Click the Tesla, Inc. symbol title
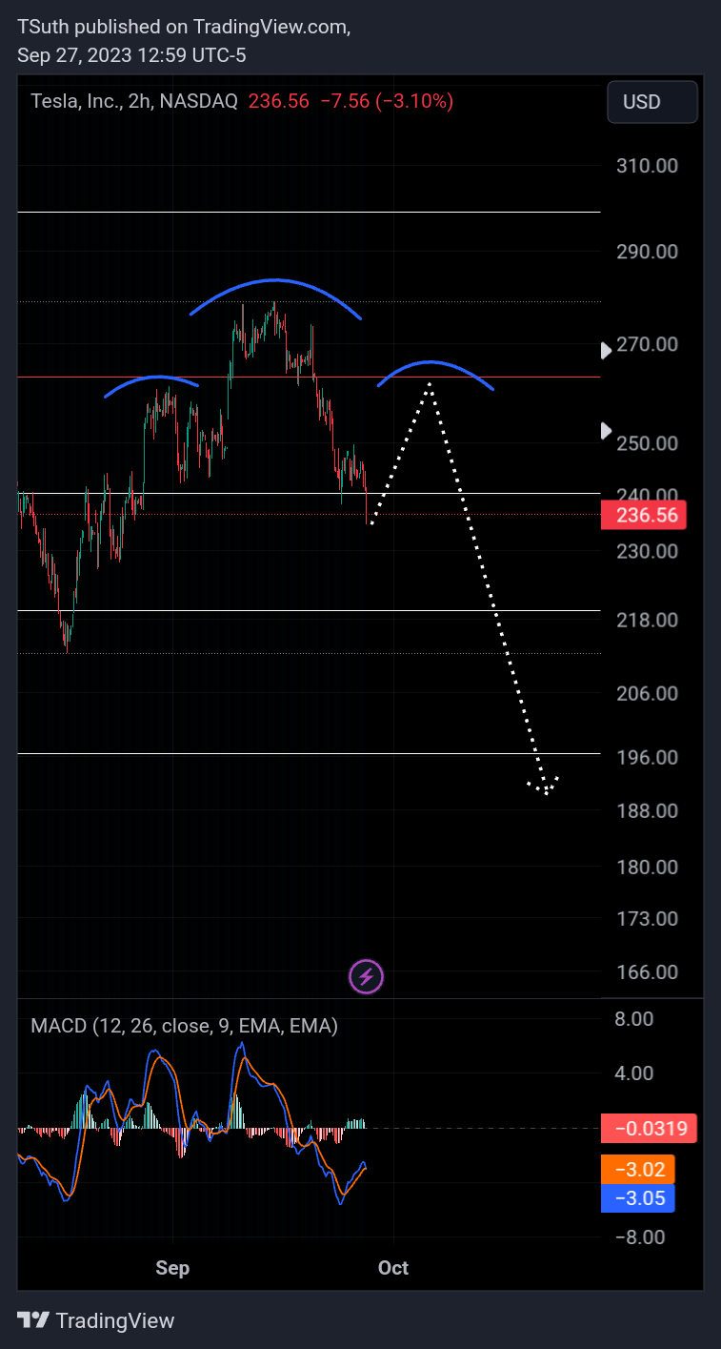This screenshot has height=1349, width=721. 75,101
